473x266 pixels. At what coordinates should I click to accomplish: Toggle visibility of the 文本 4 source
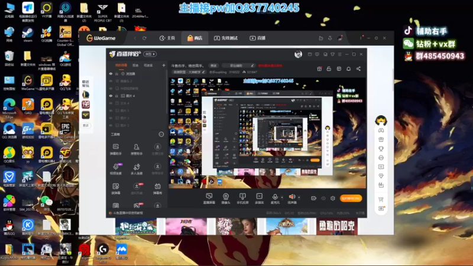pos(111,103)
